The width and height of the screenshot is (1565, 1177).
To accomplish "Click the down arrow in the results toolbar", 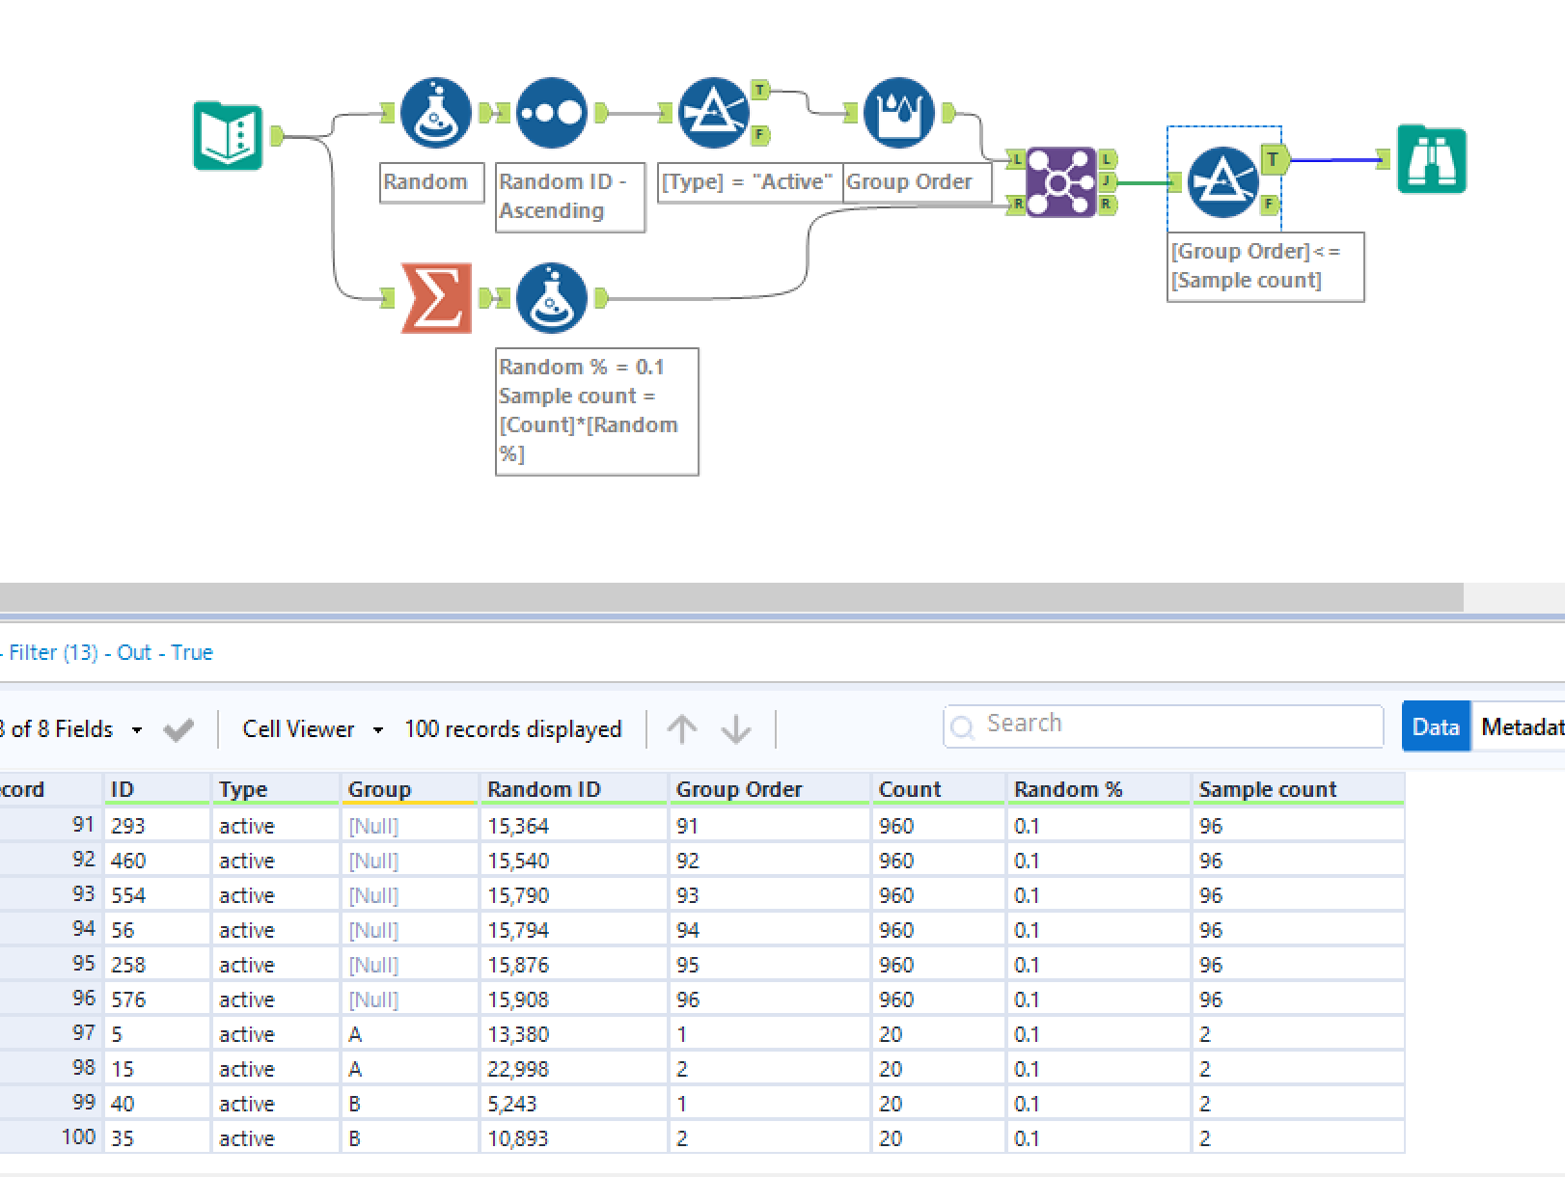I will (x=736, y=729).
